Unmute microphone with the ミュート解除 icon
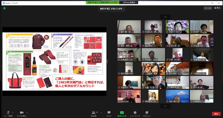Image resolution: width=223 pixels, height=118 pixels. [8, 113]
